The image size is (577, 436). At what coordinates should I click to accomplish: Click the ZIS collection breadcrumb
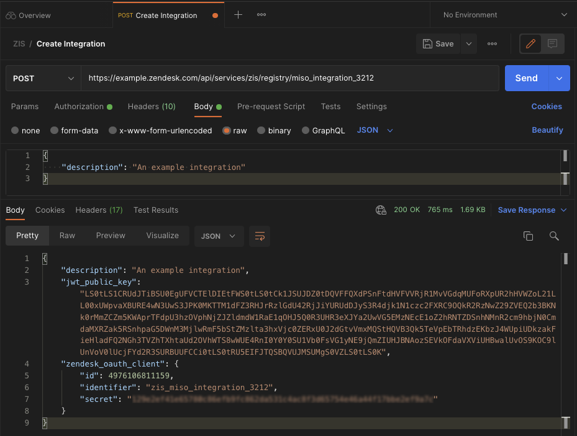(19, 43)
